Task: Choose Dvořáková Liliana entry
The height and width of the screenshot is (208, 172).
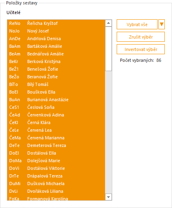Action: click(56, 191)
